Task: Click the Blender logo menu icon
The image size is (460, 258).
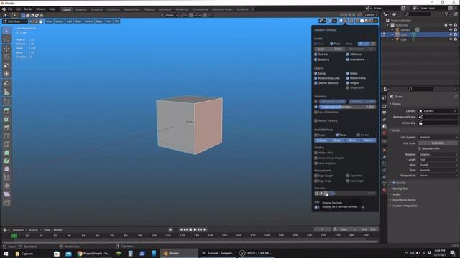Action: click(x=4, y=9)
